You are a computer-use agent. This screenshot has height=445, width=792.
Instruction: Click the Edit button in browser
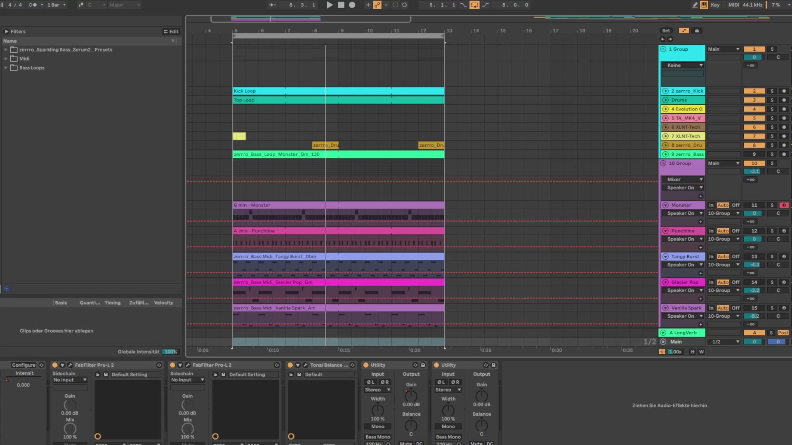tap(171, 32)
